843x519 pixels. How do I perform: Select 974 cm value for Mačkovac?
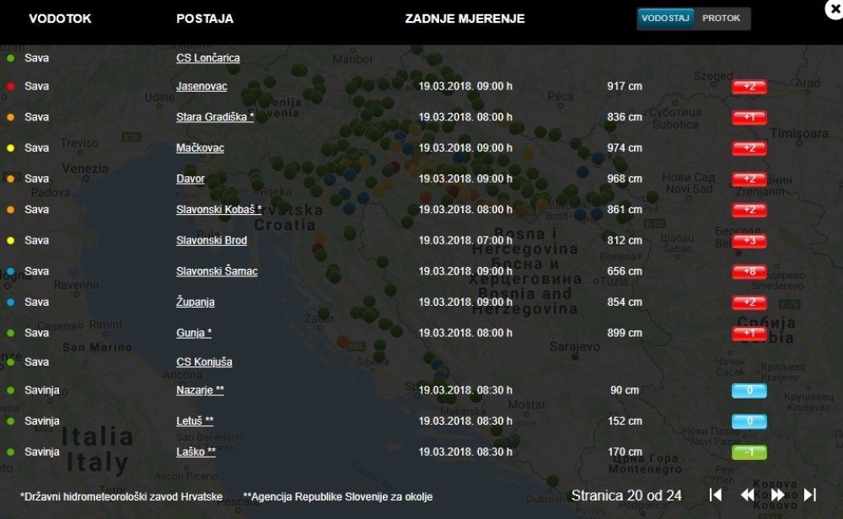[x=625, y=147]
